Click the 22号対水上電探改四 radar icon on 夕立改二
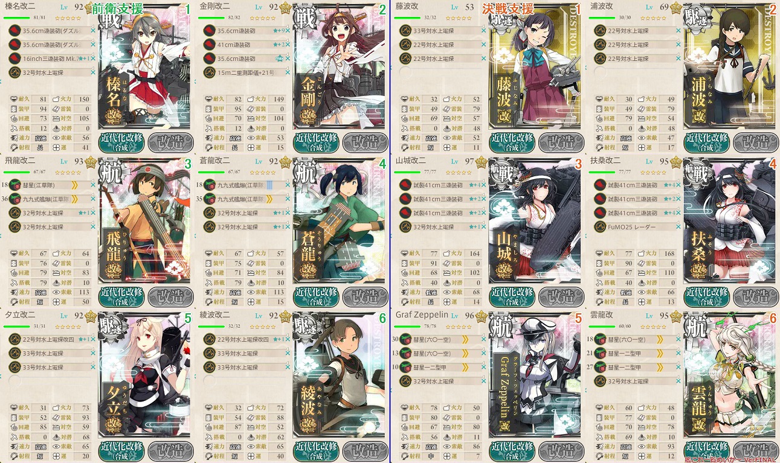780x463 pixels. (x=15, y=339)
